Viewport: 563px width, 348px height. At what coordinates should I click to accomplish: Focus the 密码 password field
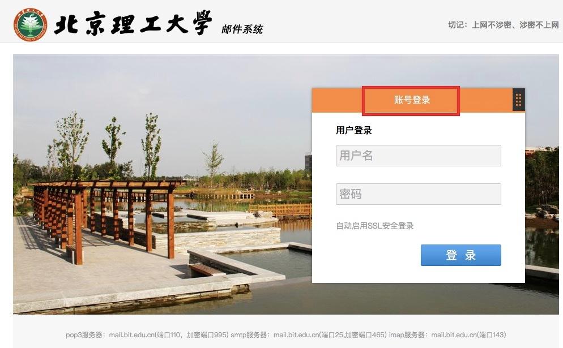click(x=419, y=194)
